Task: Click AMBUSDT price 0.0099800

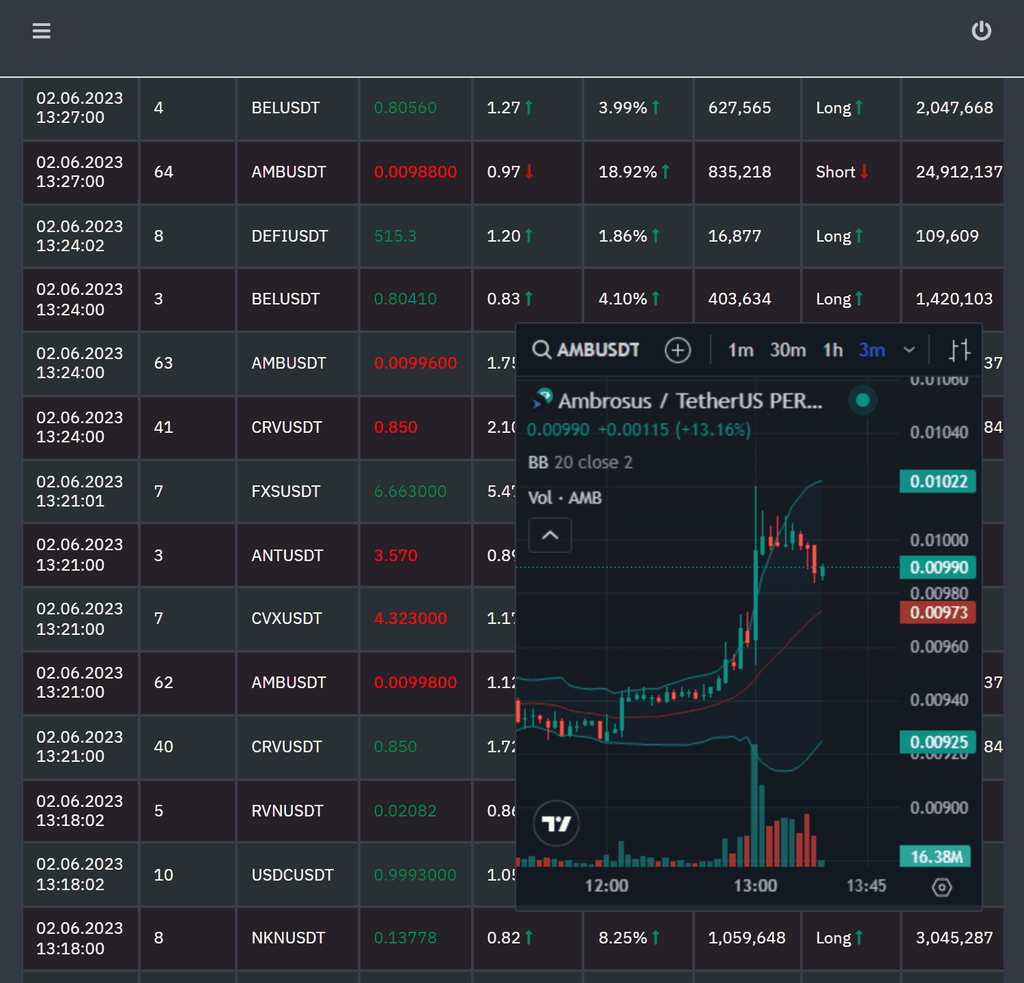Action: [415, 683]
